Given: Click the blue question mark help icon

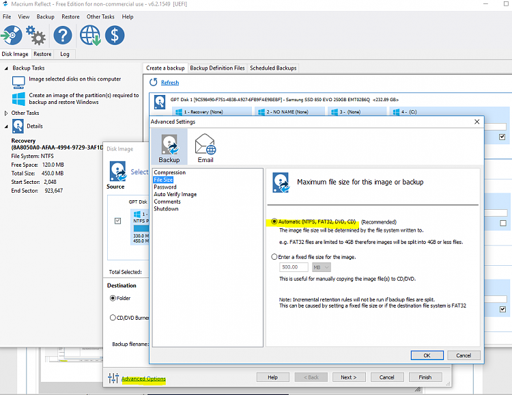Looking at the screenshot, I should pyautogui.click(x=63, y=36).
